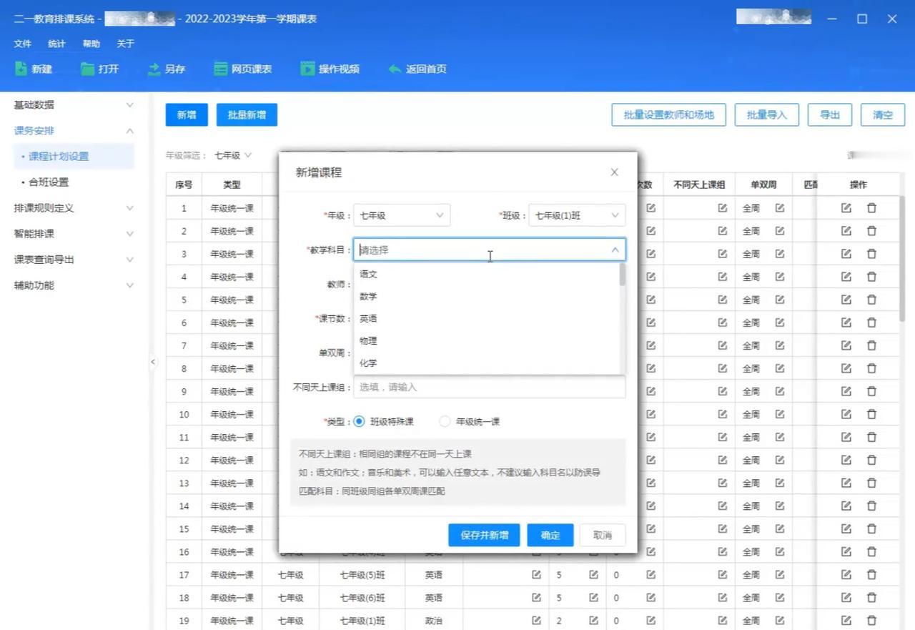
Task: Click the edit icon in row 15 操作 column
Action: coord(846,528)
